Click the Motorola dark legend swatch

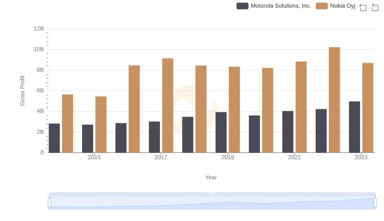pyautogui.click(x=242, y=6)
